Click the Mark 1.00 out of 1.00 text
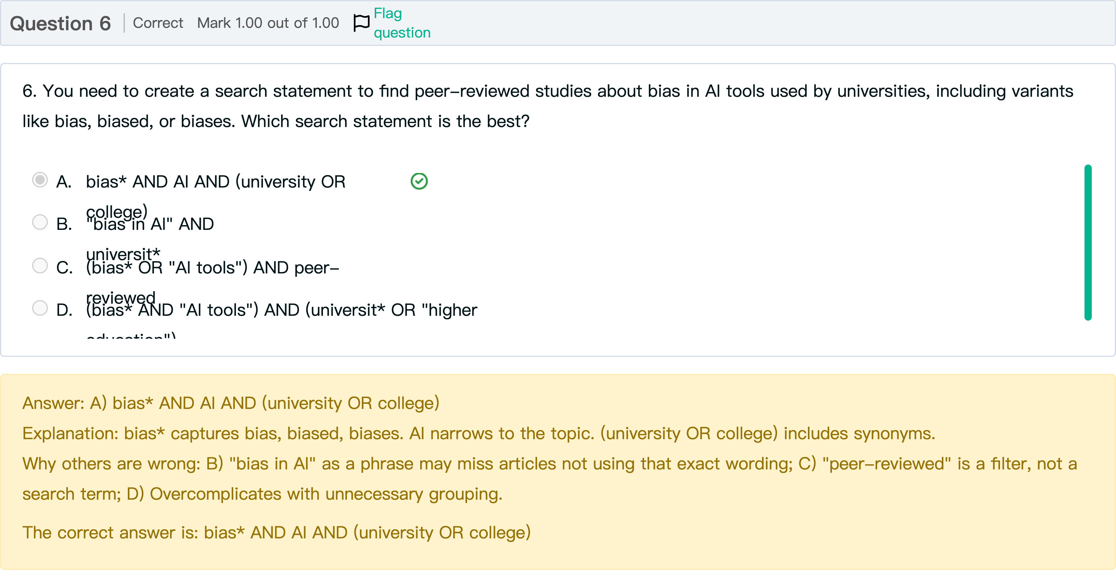The width and height of the screenshot is (1116, 588). pos(268,23)
